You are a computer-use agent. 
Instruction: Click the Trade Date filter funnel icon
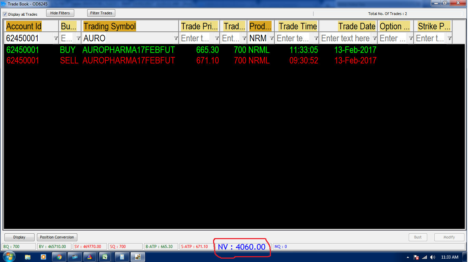(375, 38)
